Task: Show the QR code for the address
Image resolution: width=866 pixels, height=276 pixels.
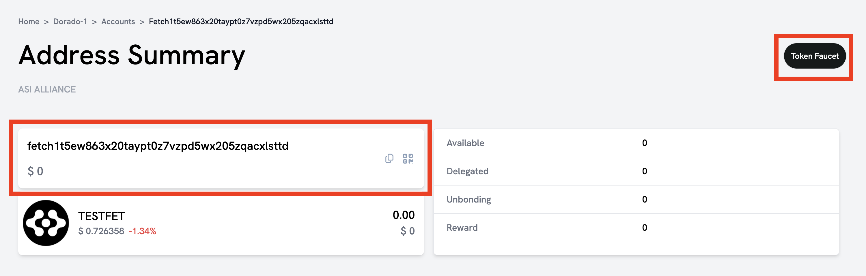Action: 408,158
